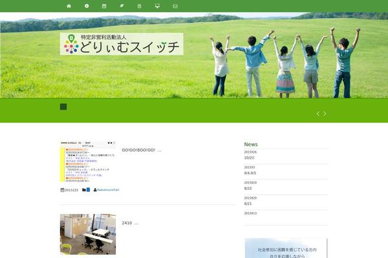Go to the Home icon in the navigation bar

pos(69,6)
